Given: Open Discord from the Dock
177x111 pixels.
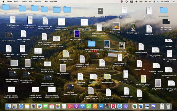Looking at the screenshot, I should click(x=153, y=106).
